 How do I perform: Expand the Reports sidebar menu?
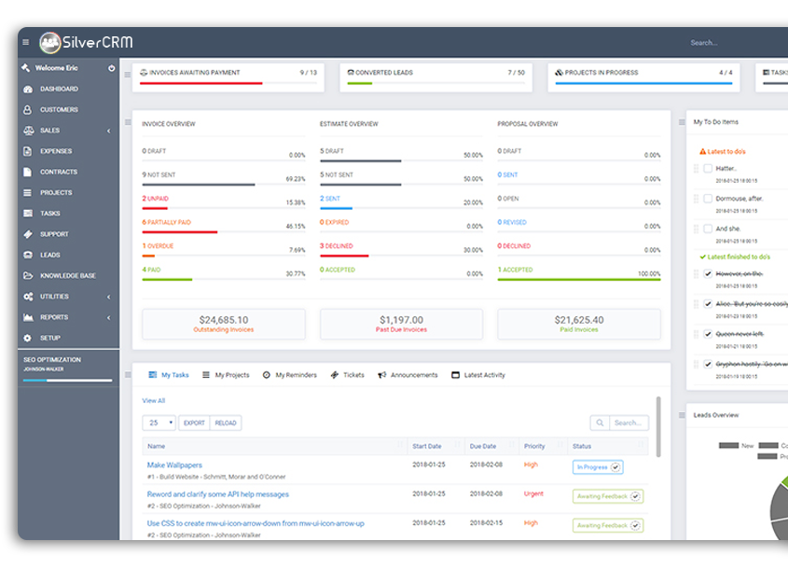[x=54, y=317]
